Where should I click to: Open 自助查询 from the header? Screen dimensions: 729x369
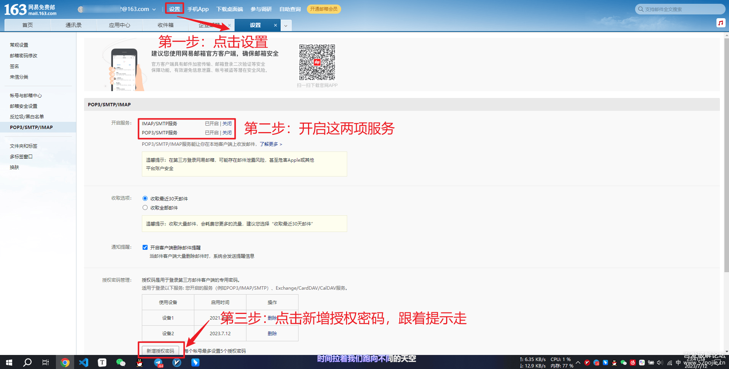click(x=290, y=9)
